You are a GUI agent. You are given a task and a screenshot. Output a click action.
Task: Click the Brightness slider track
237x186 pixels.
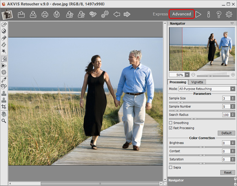[202, 147]
